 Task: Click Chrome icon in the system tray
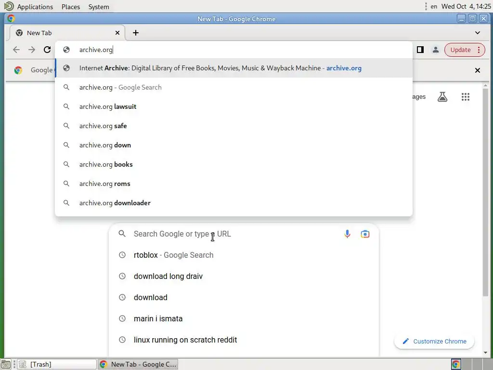pyautogui.click(x=456, y=364)
